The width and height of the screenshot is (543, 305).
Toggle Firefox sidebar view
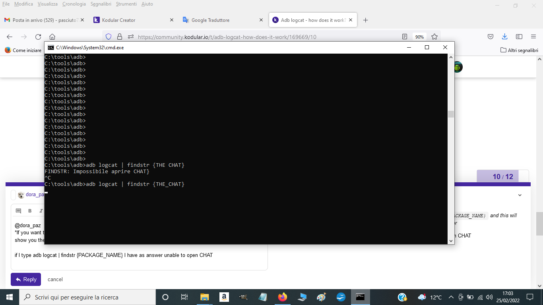[x=519, y=37]
